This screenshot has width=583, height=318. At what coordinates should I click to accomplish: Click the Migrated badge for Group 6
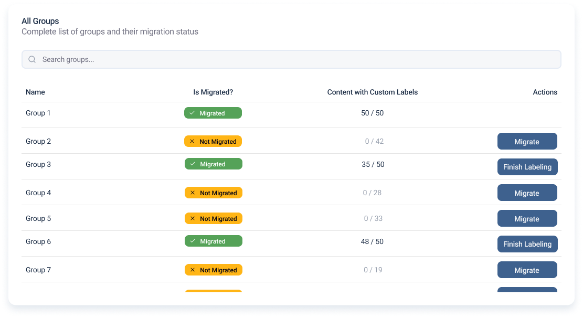(x=214, y=241)
